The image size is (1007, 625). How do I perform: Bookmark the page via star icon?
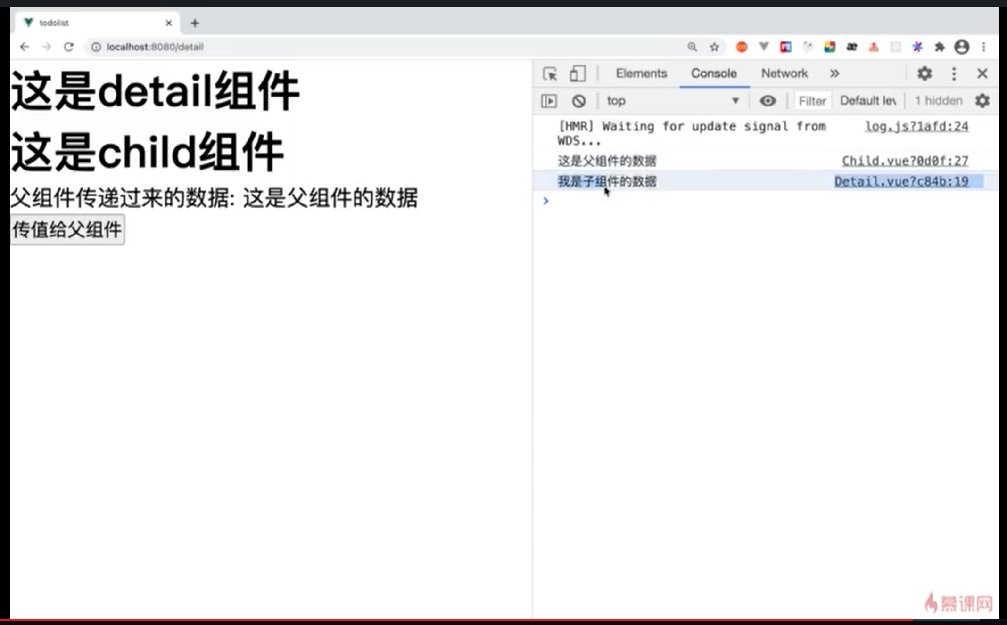[713, 47]
